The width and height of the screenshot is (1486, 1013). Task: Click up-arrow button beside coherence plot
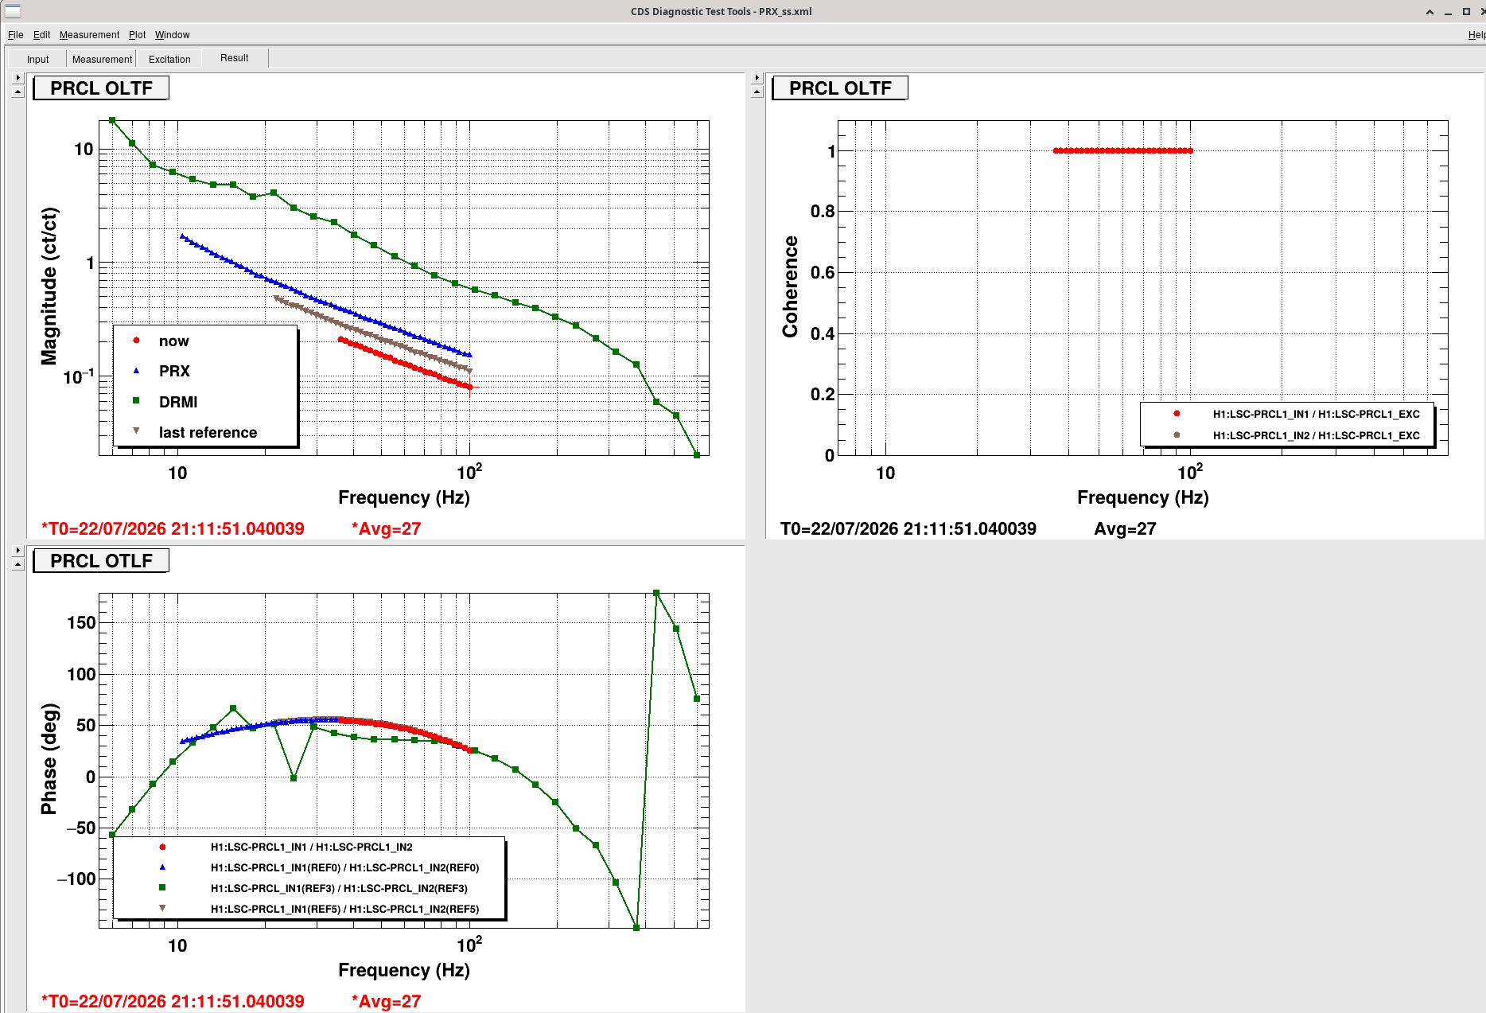(x=757, y=92)
